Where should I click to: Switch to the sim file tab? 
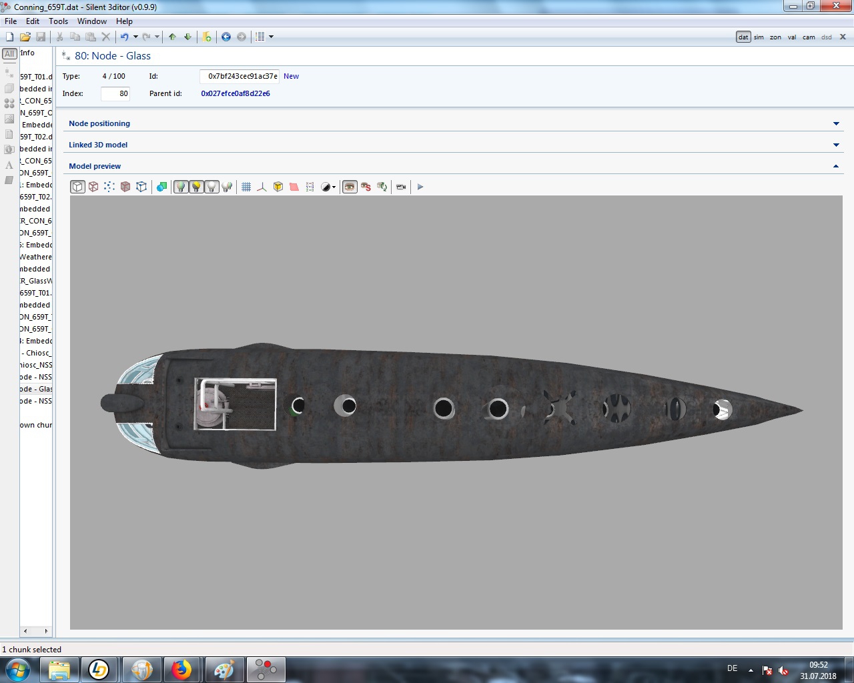pyautogui.click(x=759, y=37)
